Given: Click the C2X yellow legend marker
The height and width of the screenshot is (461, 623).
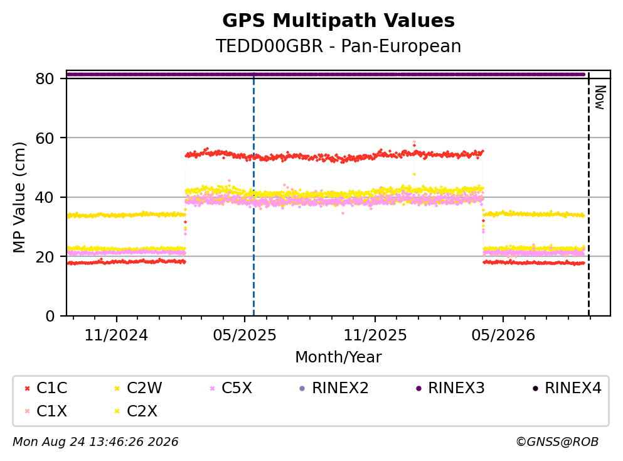Looking at the screenshot, I should (x=117, y=411).
